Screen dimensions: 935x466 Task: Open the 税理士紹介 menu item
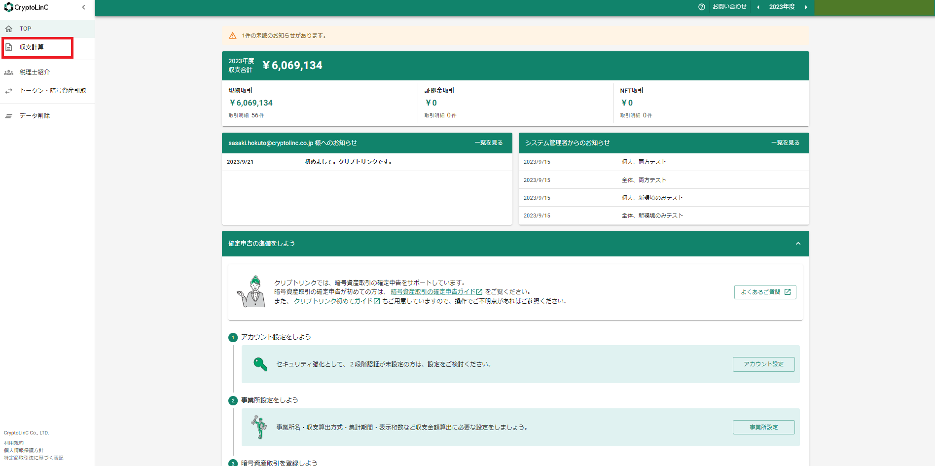coord(47,72)
